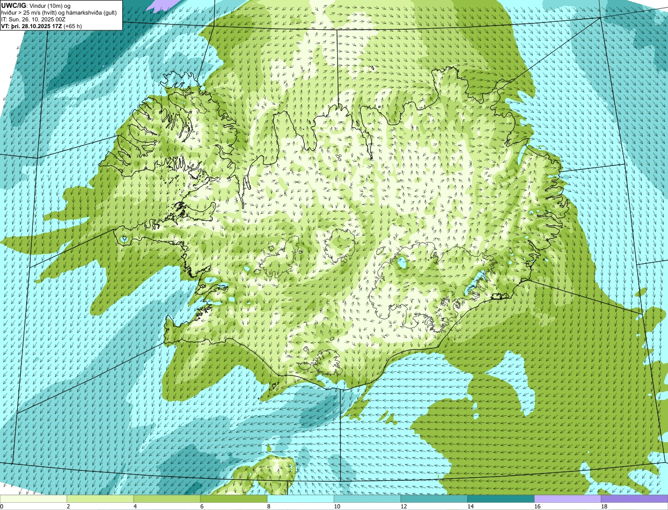Click the legend scale value '16'
Viewport: 668px width, 510px height.
(538, 506)
